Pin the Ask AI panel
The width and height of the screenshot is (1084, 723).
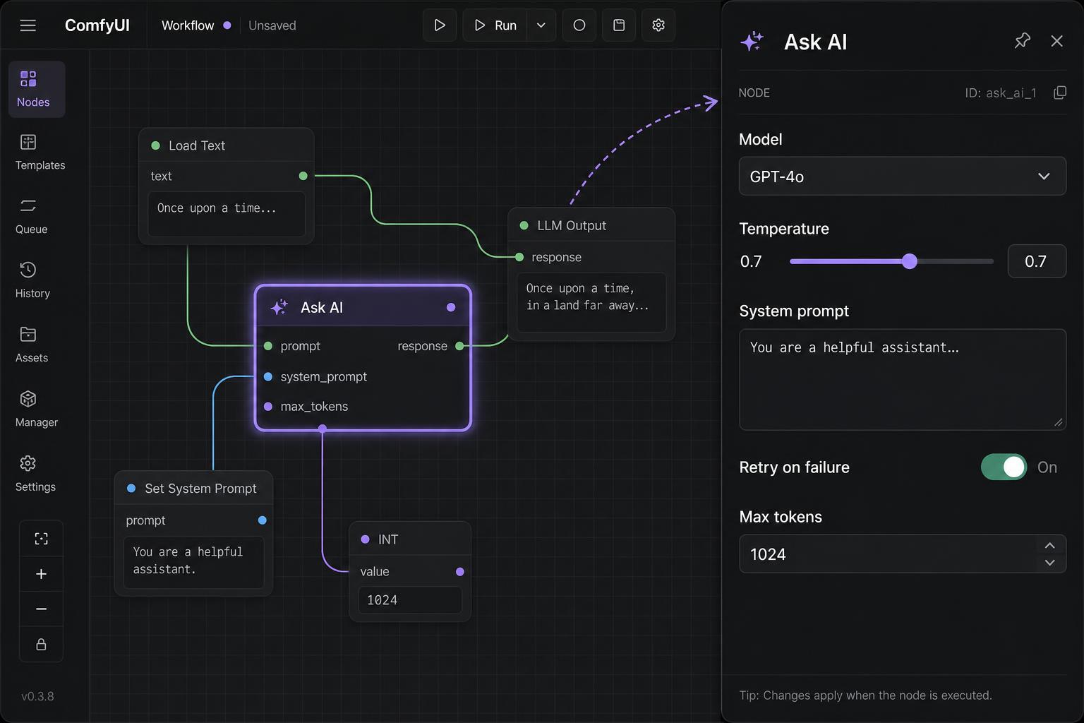[1022, 41]
